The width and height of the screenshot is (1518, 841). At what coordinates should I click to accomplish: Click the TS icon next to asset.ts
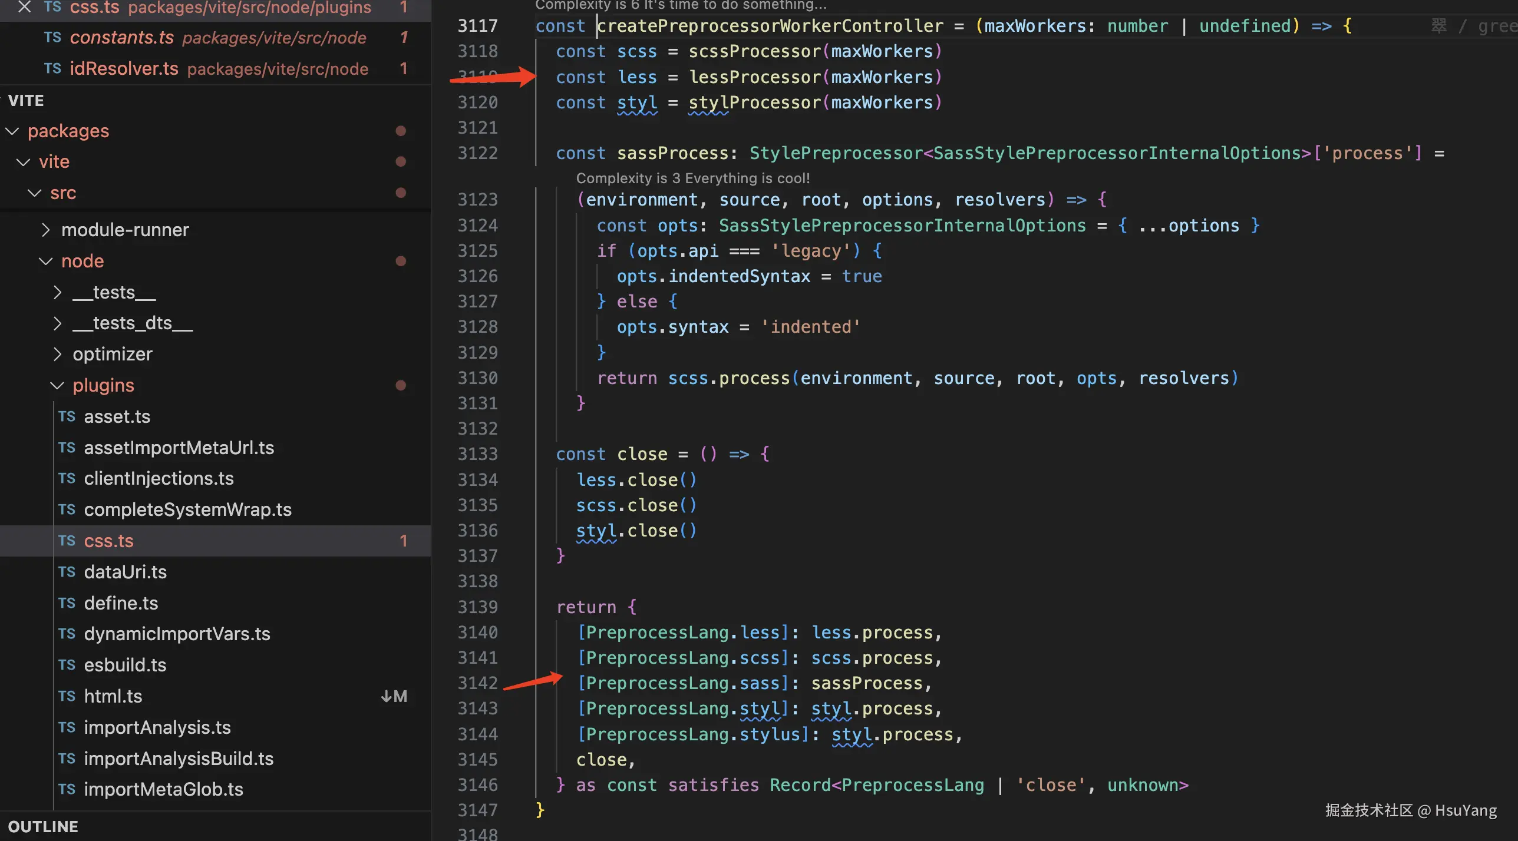67,416
